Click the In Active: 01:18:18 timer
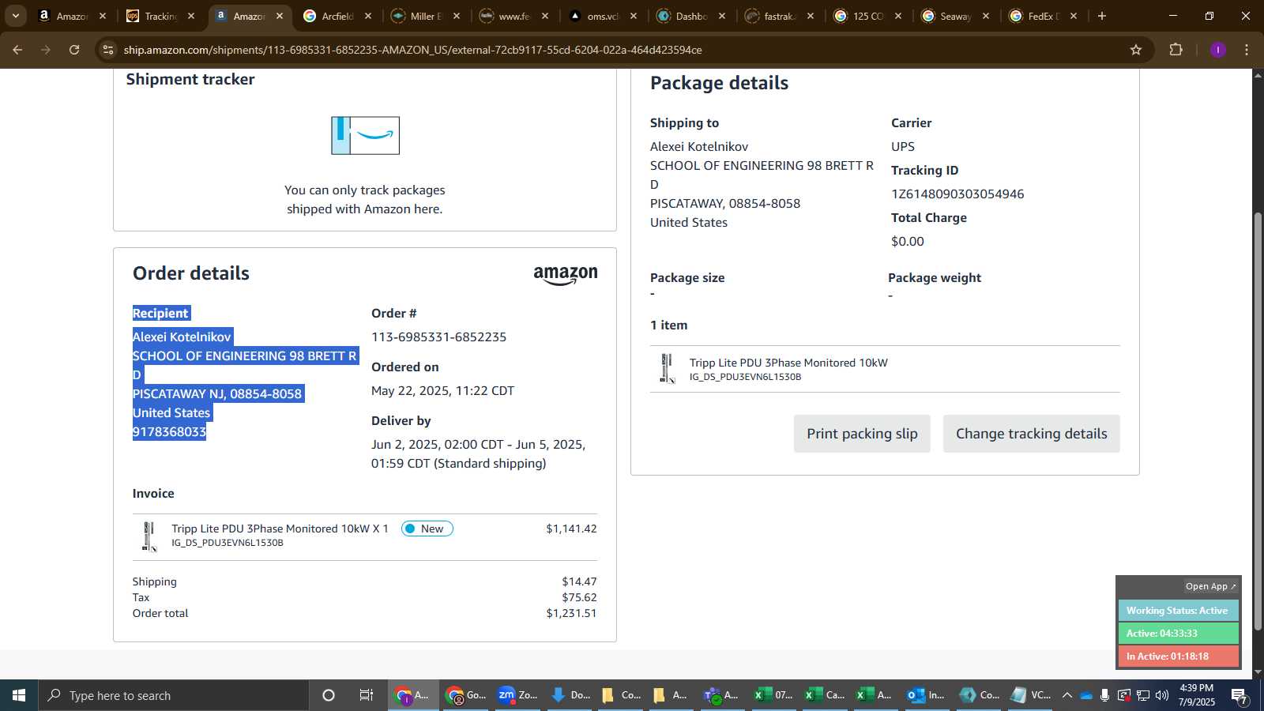Viewport: 1264px width, 711px height. [1178, 656]
